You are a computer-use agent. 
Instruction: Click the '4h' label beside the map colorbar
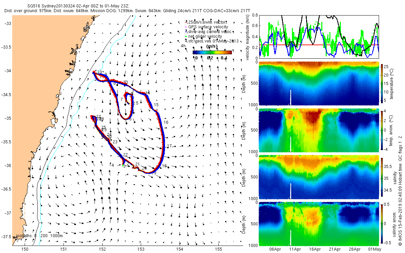pyautogui.click(x=183, y=46)
